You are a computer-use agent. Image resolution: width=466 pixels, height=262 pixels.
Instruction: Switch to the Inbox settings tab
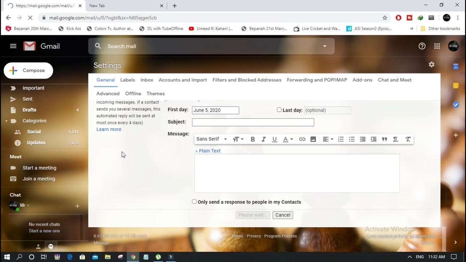tap(147, 80)
